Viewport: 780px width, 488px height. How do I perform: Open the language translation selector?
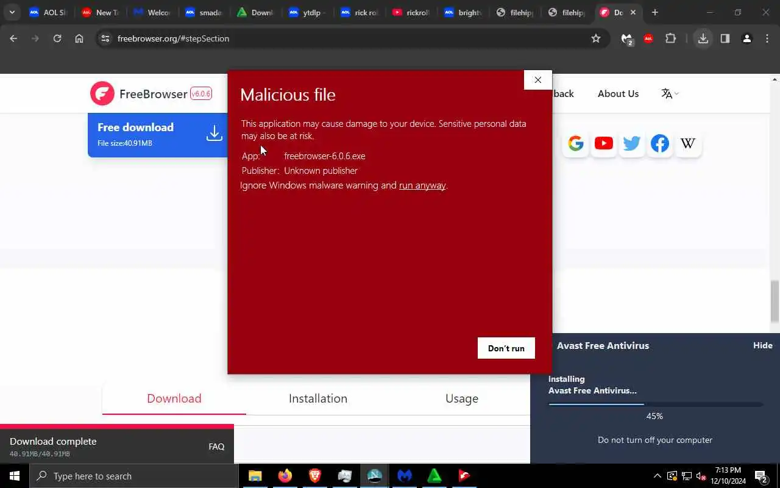tap(670, 93)
